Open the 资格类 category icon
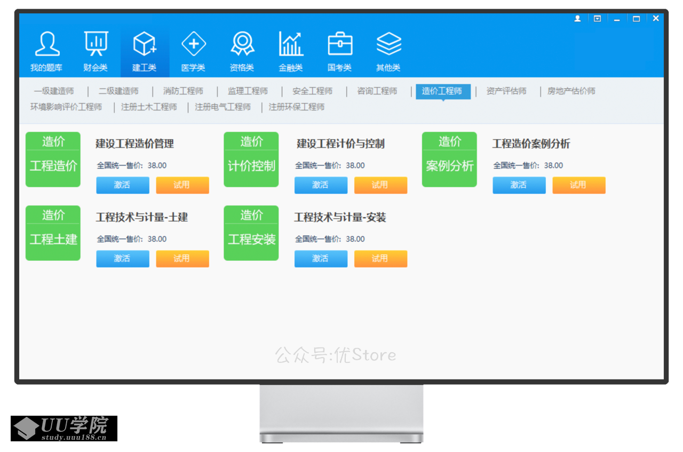Viewport: 683px width, 452px height. (242, 44)
